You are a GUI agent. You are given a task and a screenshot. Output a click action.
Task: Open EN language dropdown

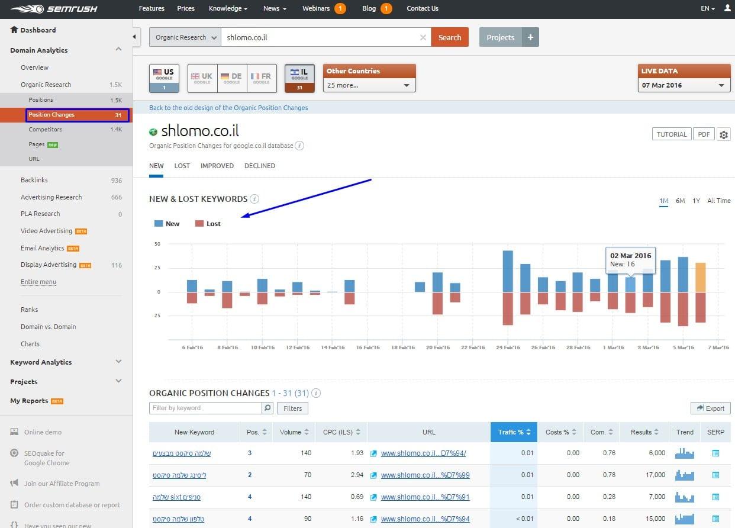[x=708, y=8]
